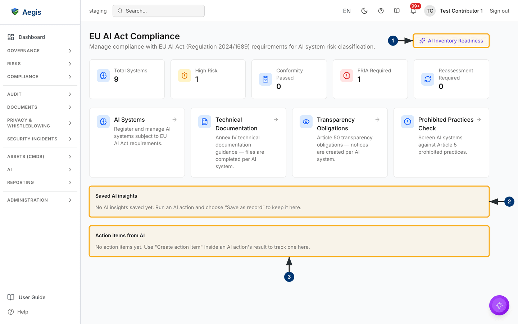Screen dimensions: 518x324
Task: Open the floating lightbulb assistant button
Action: point(499,305)
